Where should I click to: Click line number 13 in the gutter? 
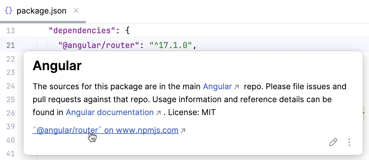pyautogui.click(x=10, y=31)
